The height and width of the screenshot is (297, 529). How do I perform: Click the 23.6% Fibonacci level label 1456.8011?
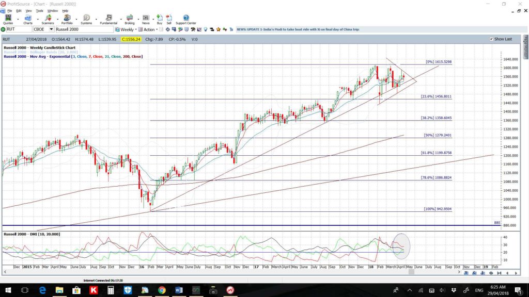pyautogui.click(x=436, y=96)
